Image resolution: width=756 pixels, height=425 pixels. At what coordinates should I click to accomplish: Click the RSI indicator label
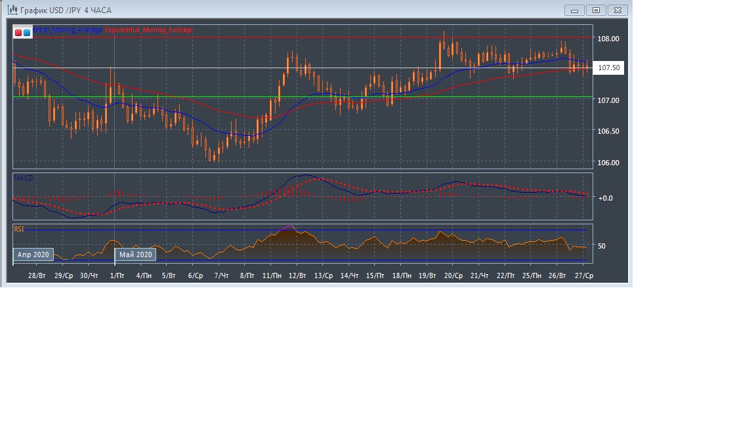(20, 230)
